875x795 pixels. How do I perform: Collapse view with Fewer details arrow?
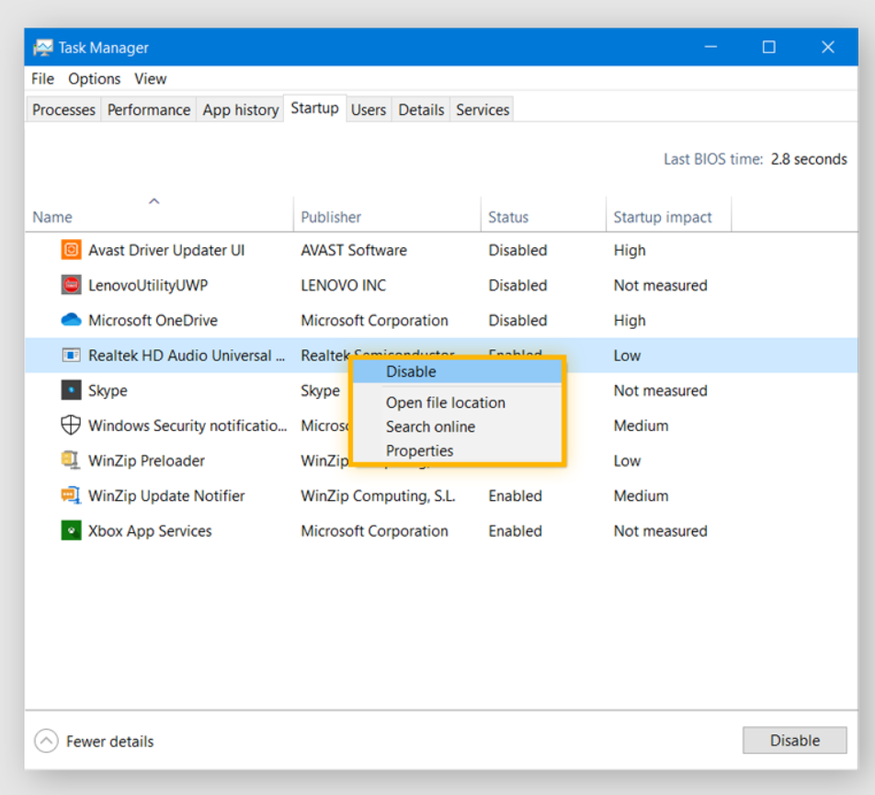[46, 741]
